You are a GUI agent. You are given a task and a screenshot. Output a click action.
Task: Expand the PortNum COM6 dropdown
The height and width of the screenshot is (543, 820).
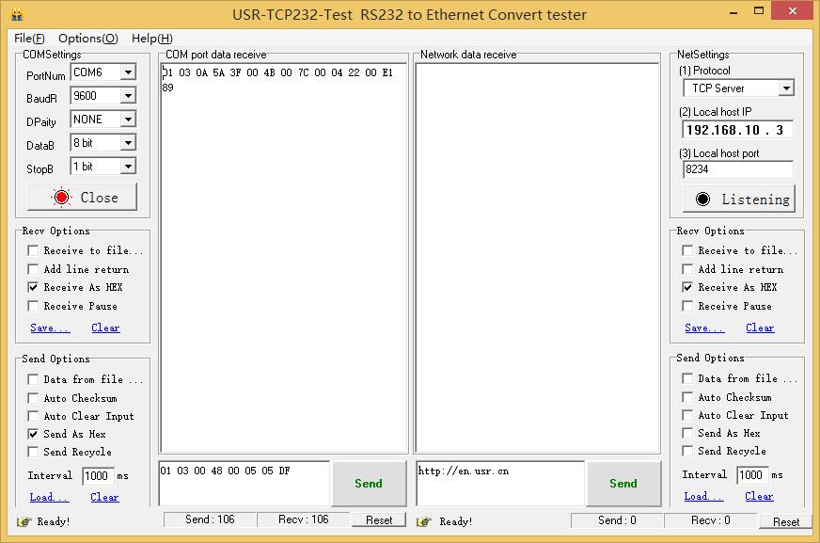point(128,72)
